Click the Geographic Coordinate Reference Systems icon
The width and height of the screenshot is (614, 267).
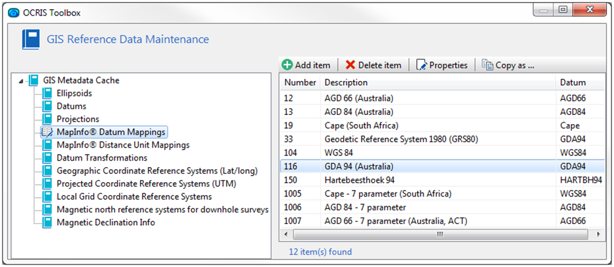click(x=47, y=171)
